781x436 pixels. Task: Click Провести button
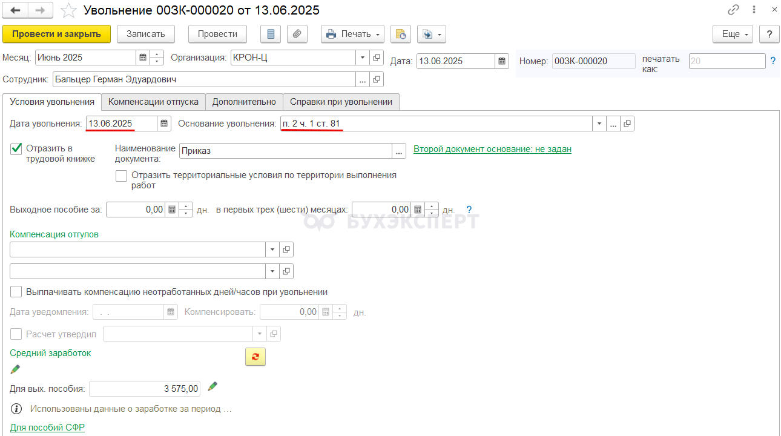(x=218, y=34)
